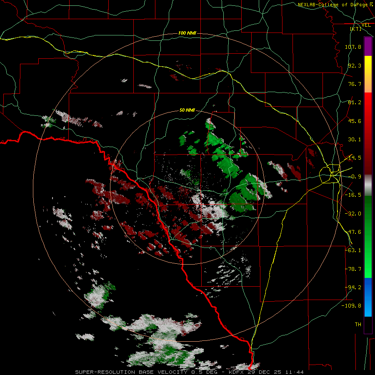Click the TH legend label

click(x=358, y=325)
